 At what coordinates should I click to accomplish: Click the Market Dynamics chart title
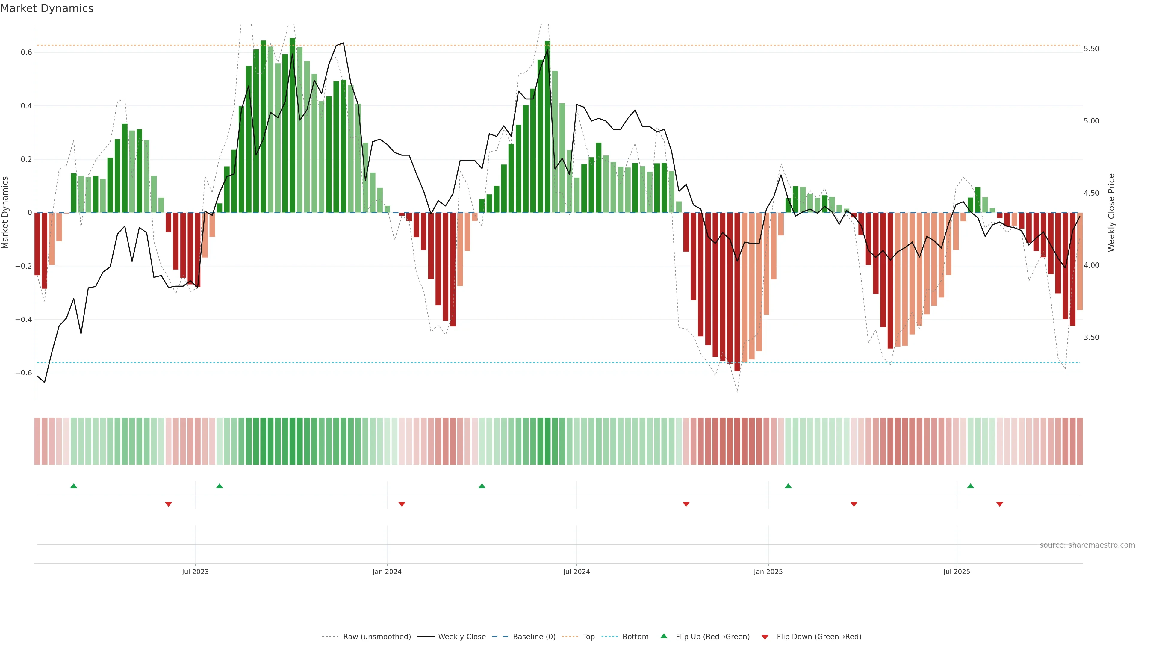[47, 8]
